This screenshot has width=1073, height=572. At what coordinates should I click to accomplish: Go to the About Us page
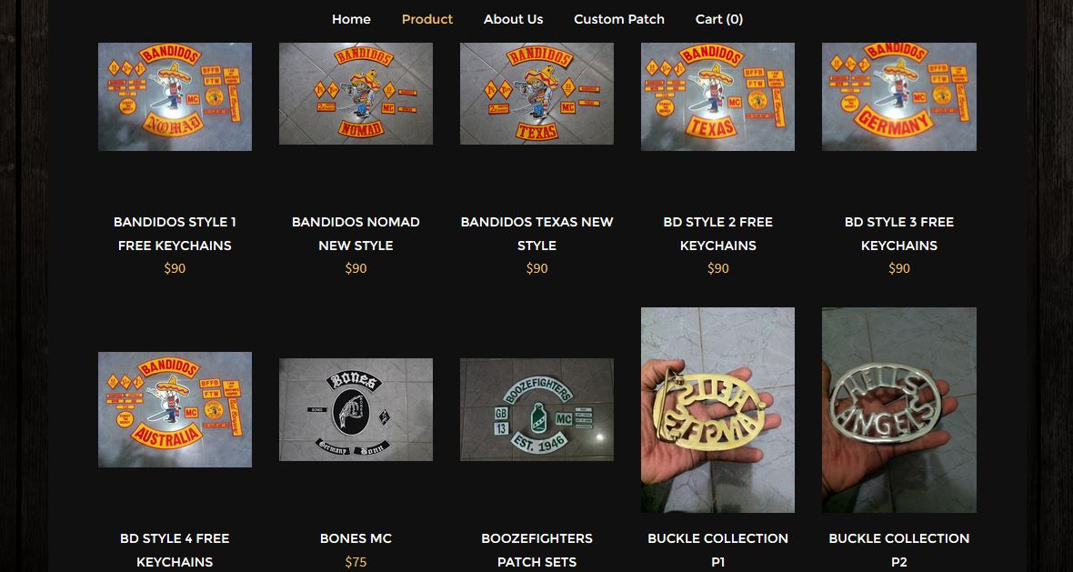coord(513,19)
